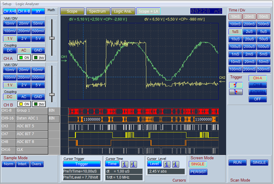The width and height of the screenshot is (274, 184).
Task: Switch to Scope view tab
Action: [72, 11]
